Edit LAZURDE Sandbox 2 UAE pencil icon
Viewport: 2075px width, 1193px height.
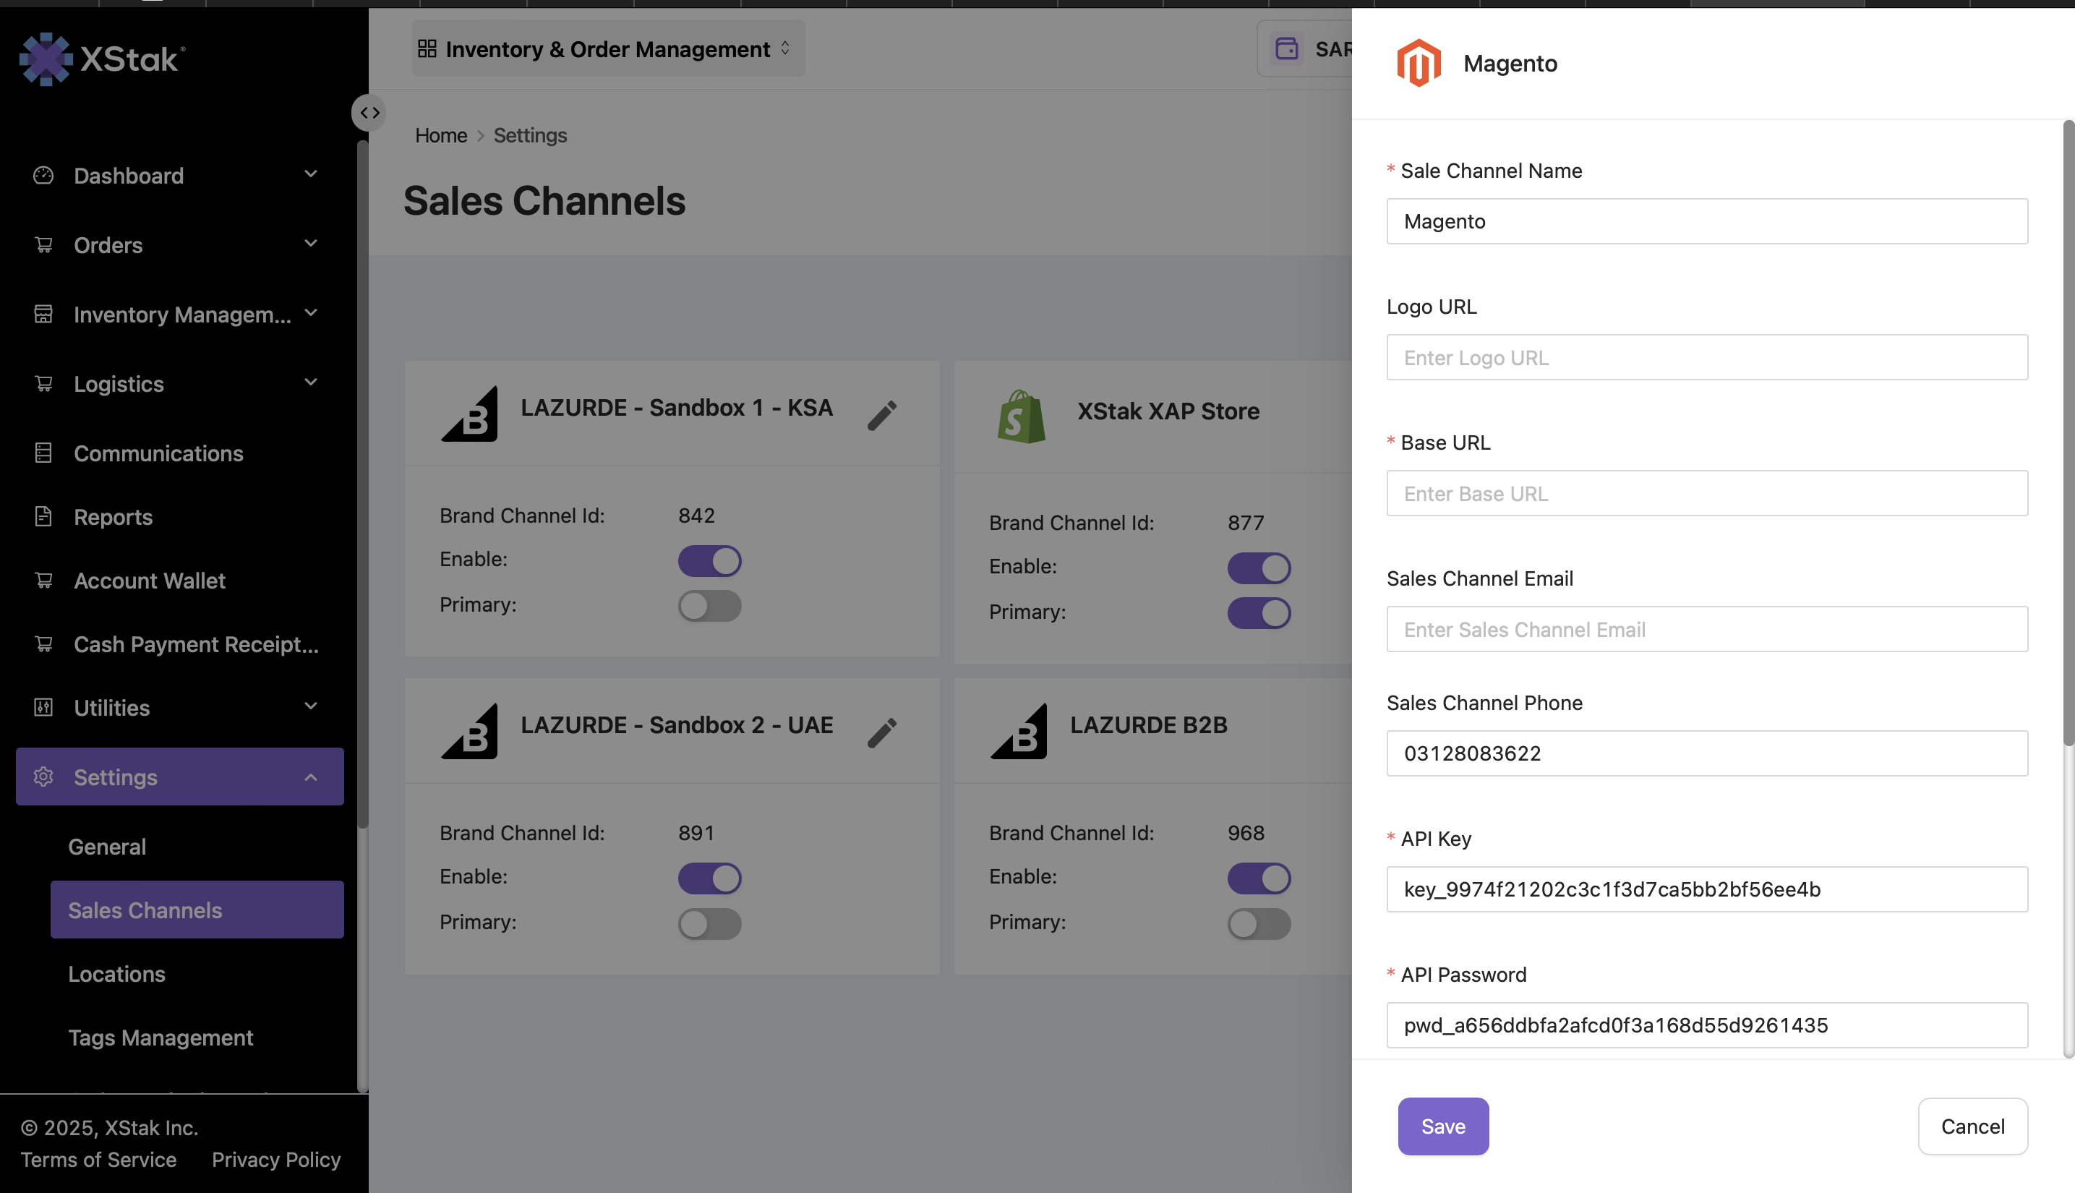(881, 732)
